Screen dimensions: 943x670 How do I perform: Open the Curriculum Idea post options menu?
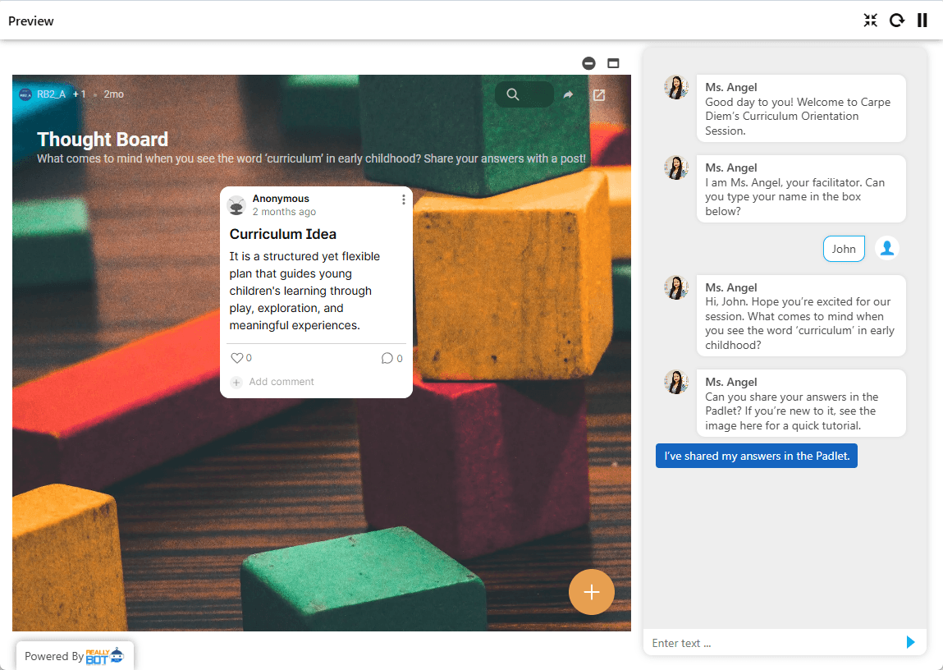click(x=403, y=200)
